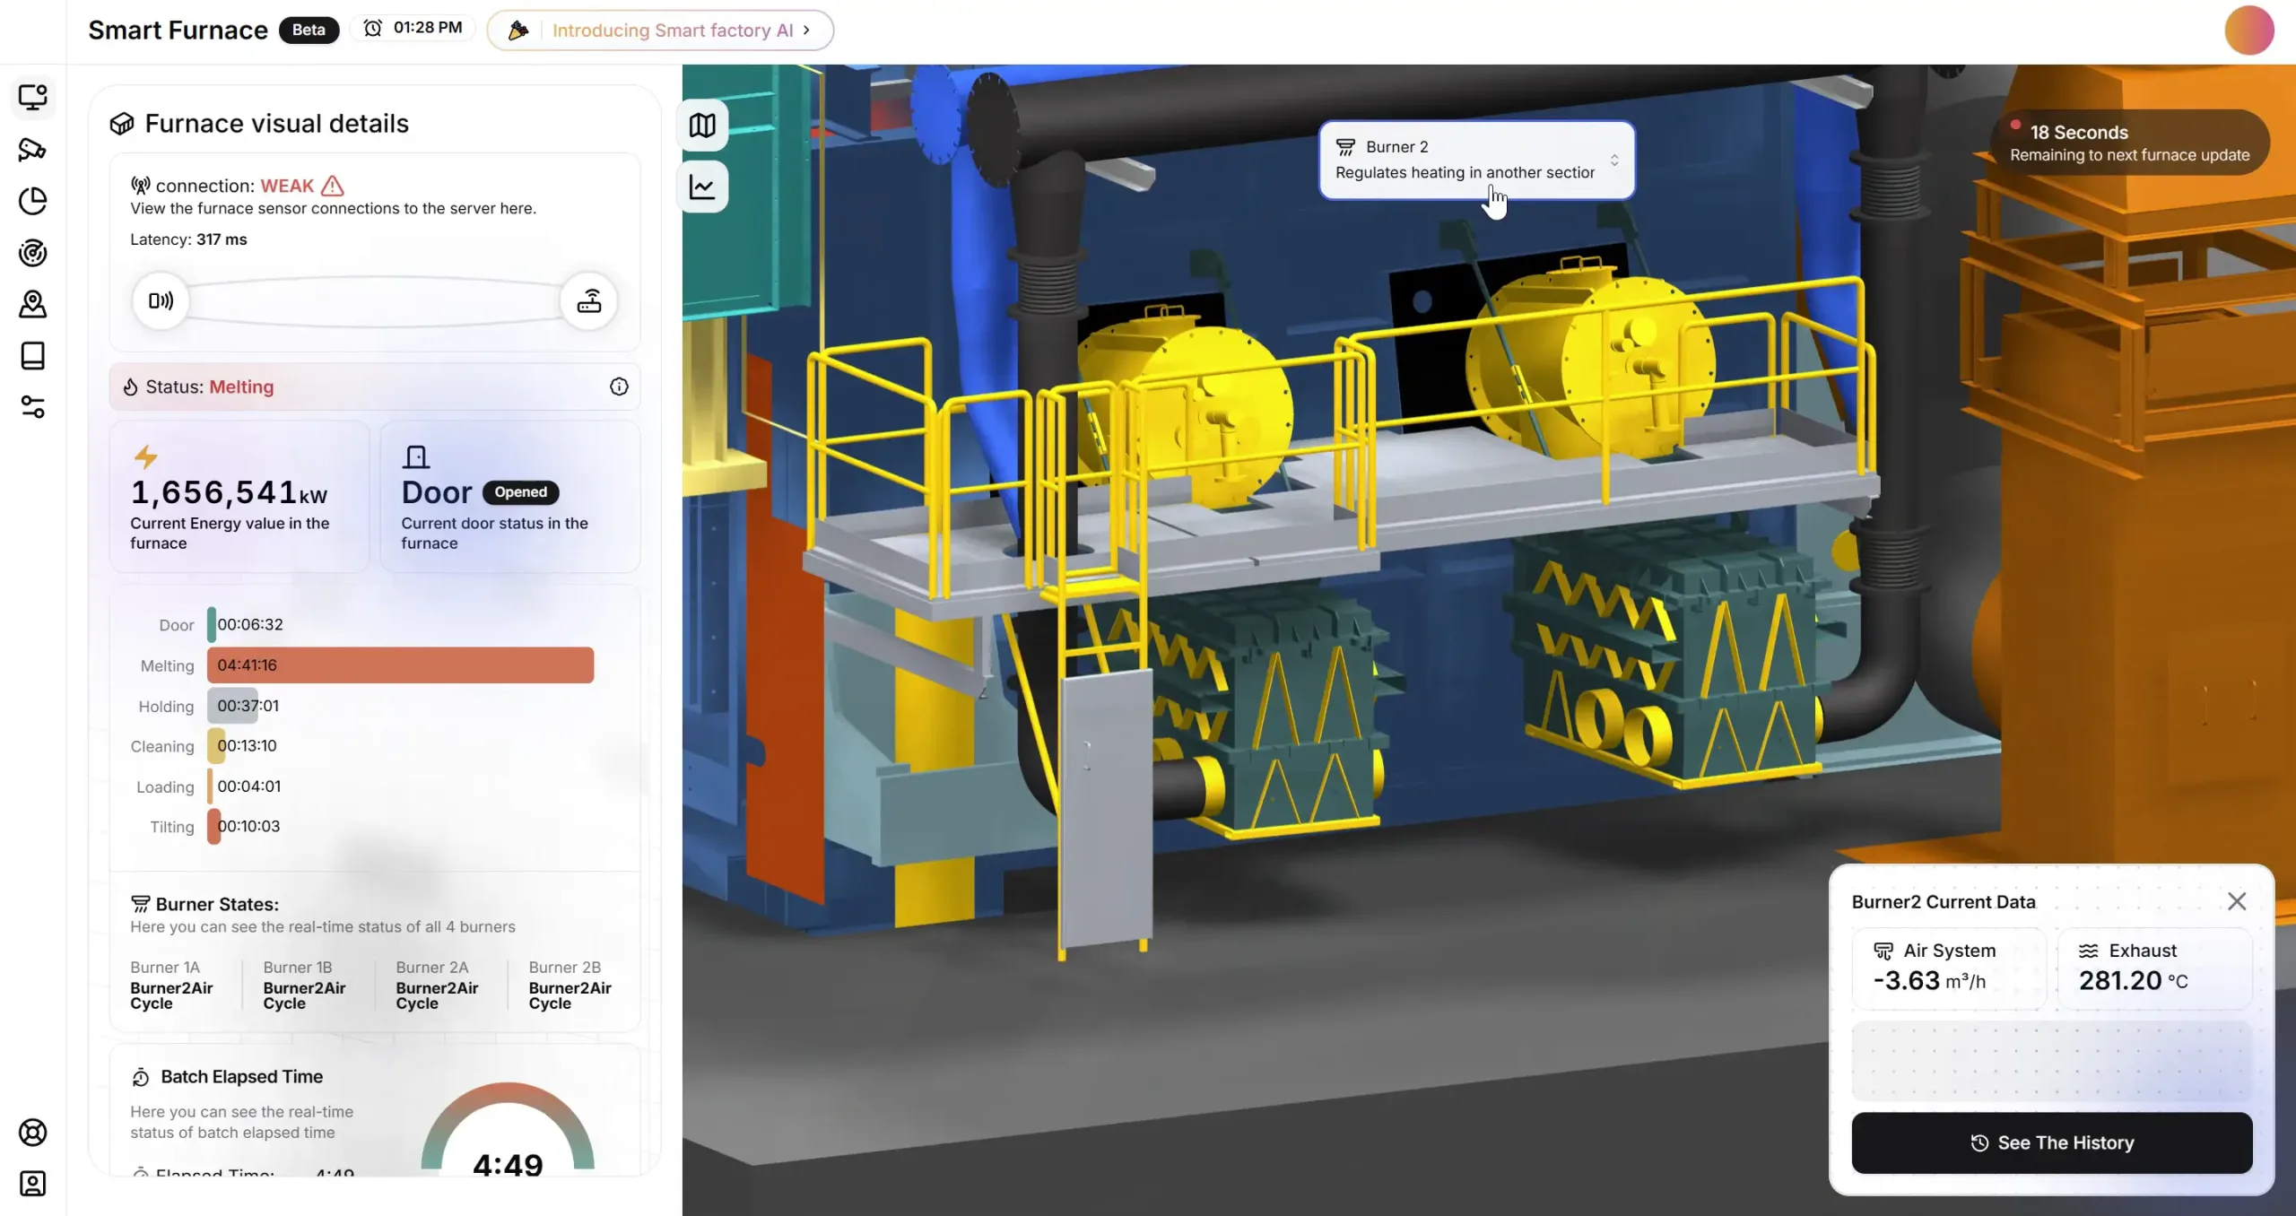Expand the Burner 2 selector dropdown
Image resolution: width=2296 pixels, height=1216 pixels.
coord(1613,161)
